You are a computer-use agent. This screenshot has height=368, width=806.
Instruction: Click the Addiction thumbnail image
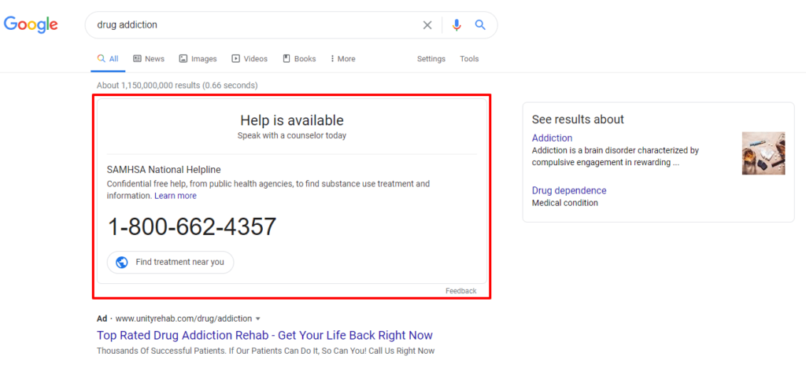[763, 153]
